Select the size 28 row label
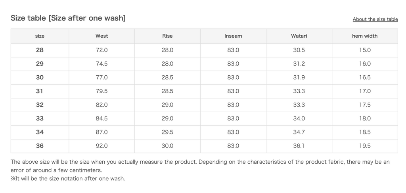This screenshot has height=193, width=406. [x=40, y=50]
